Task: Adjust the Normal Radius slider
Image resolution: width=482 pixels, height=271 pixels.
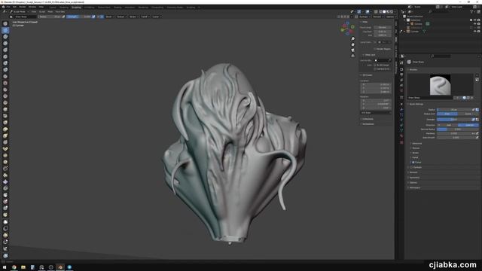Action: click(458, 129)
